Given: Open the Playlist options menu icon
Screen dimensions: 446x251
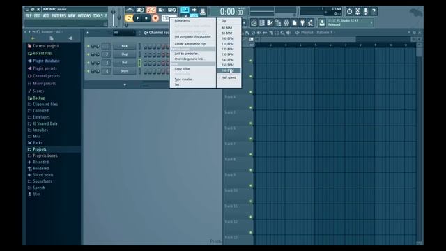Looking at the screenshot, I should (x=298, y=33).
